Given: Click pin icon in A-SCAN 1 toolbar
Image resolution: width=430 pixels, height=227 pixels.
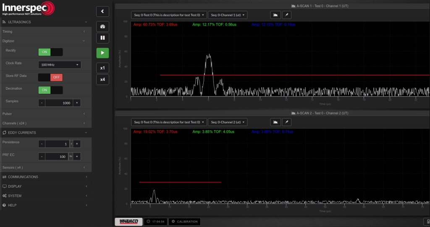Looking at the screenshot, I should click(286, 15).
